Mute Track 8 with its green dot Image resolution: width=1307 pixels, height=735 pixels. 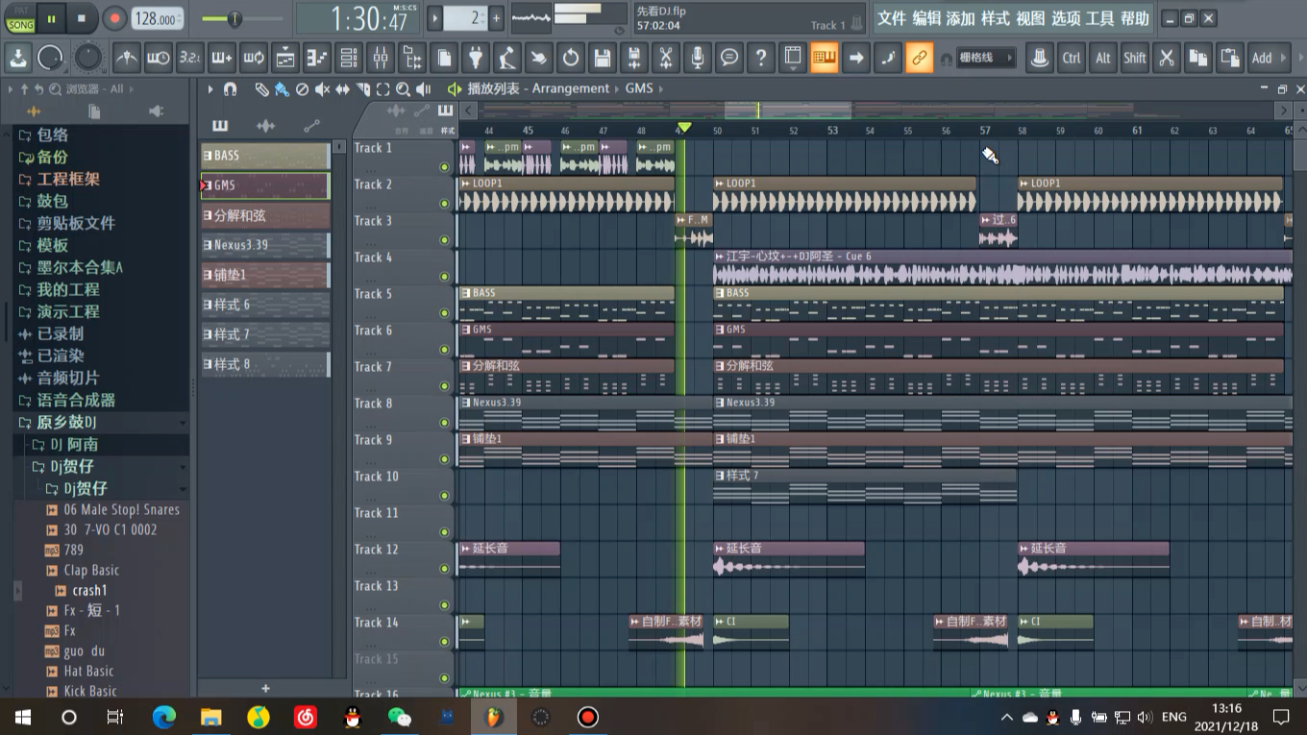click(x=444, y=423)
